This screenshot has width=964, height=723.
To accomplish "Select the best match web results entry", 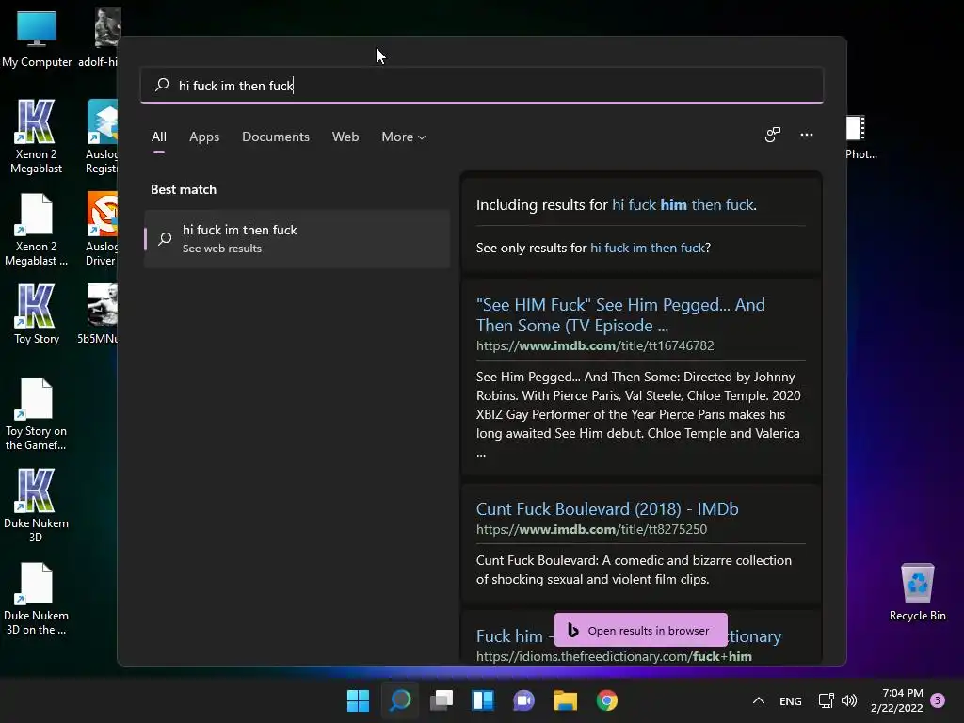I will point(297,238).
